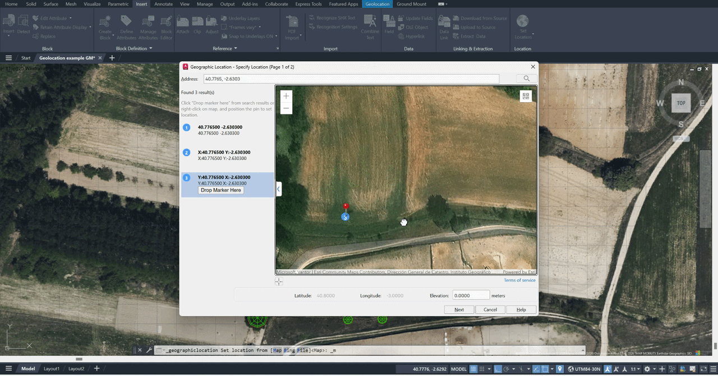
Task: Click the crosshair icon below the map
Action: tap(279, 282)
